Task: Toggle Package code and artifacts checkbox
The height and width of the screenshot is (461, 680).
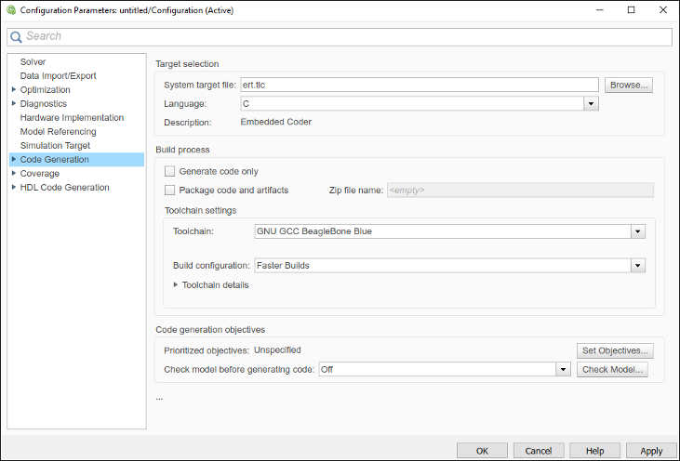Action: coord(169,190)
